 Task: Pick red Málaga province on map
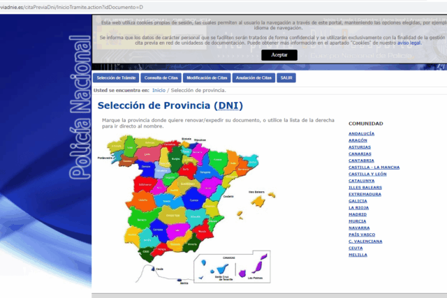160,249
